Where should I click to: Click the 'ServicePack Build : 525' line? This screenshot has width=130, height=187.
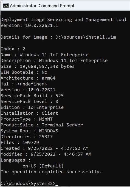click(32, 95)
